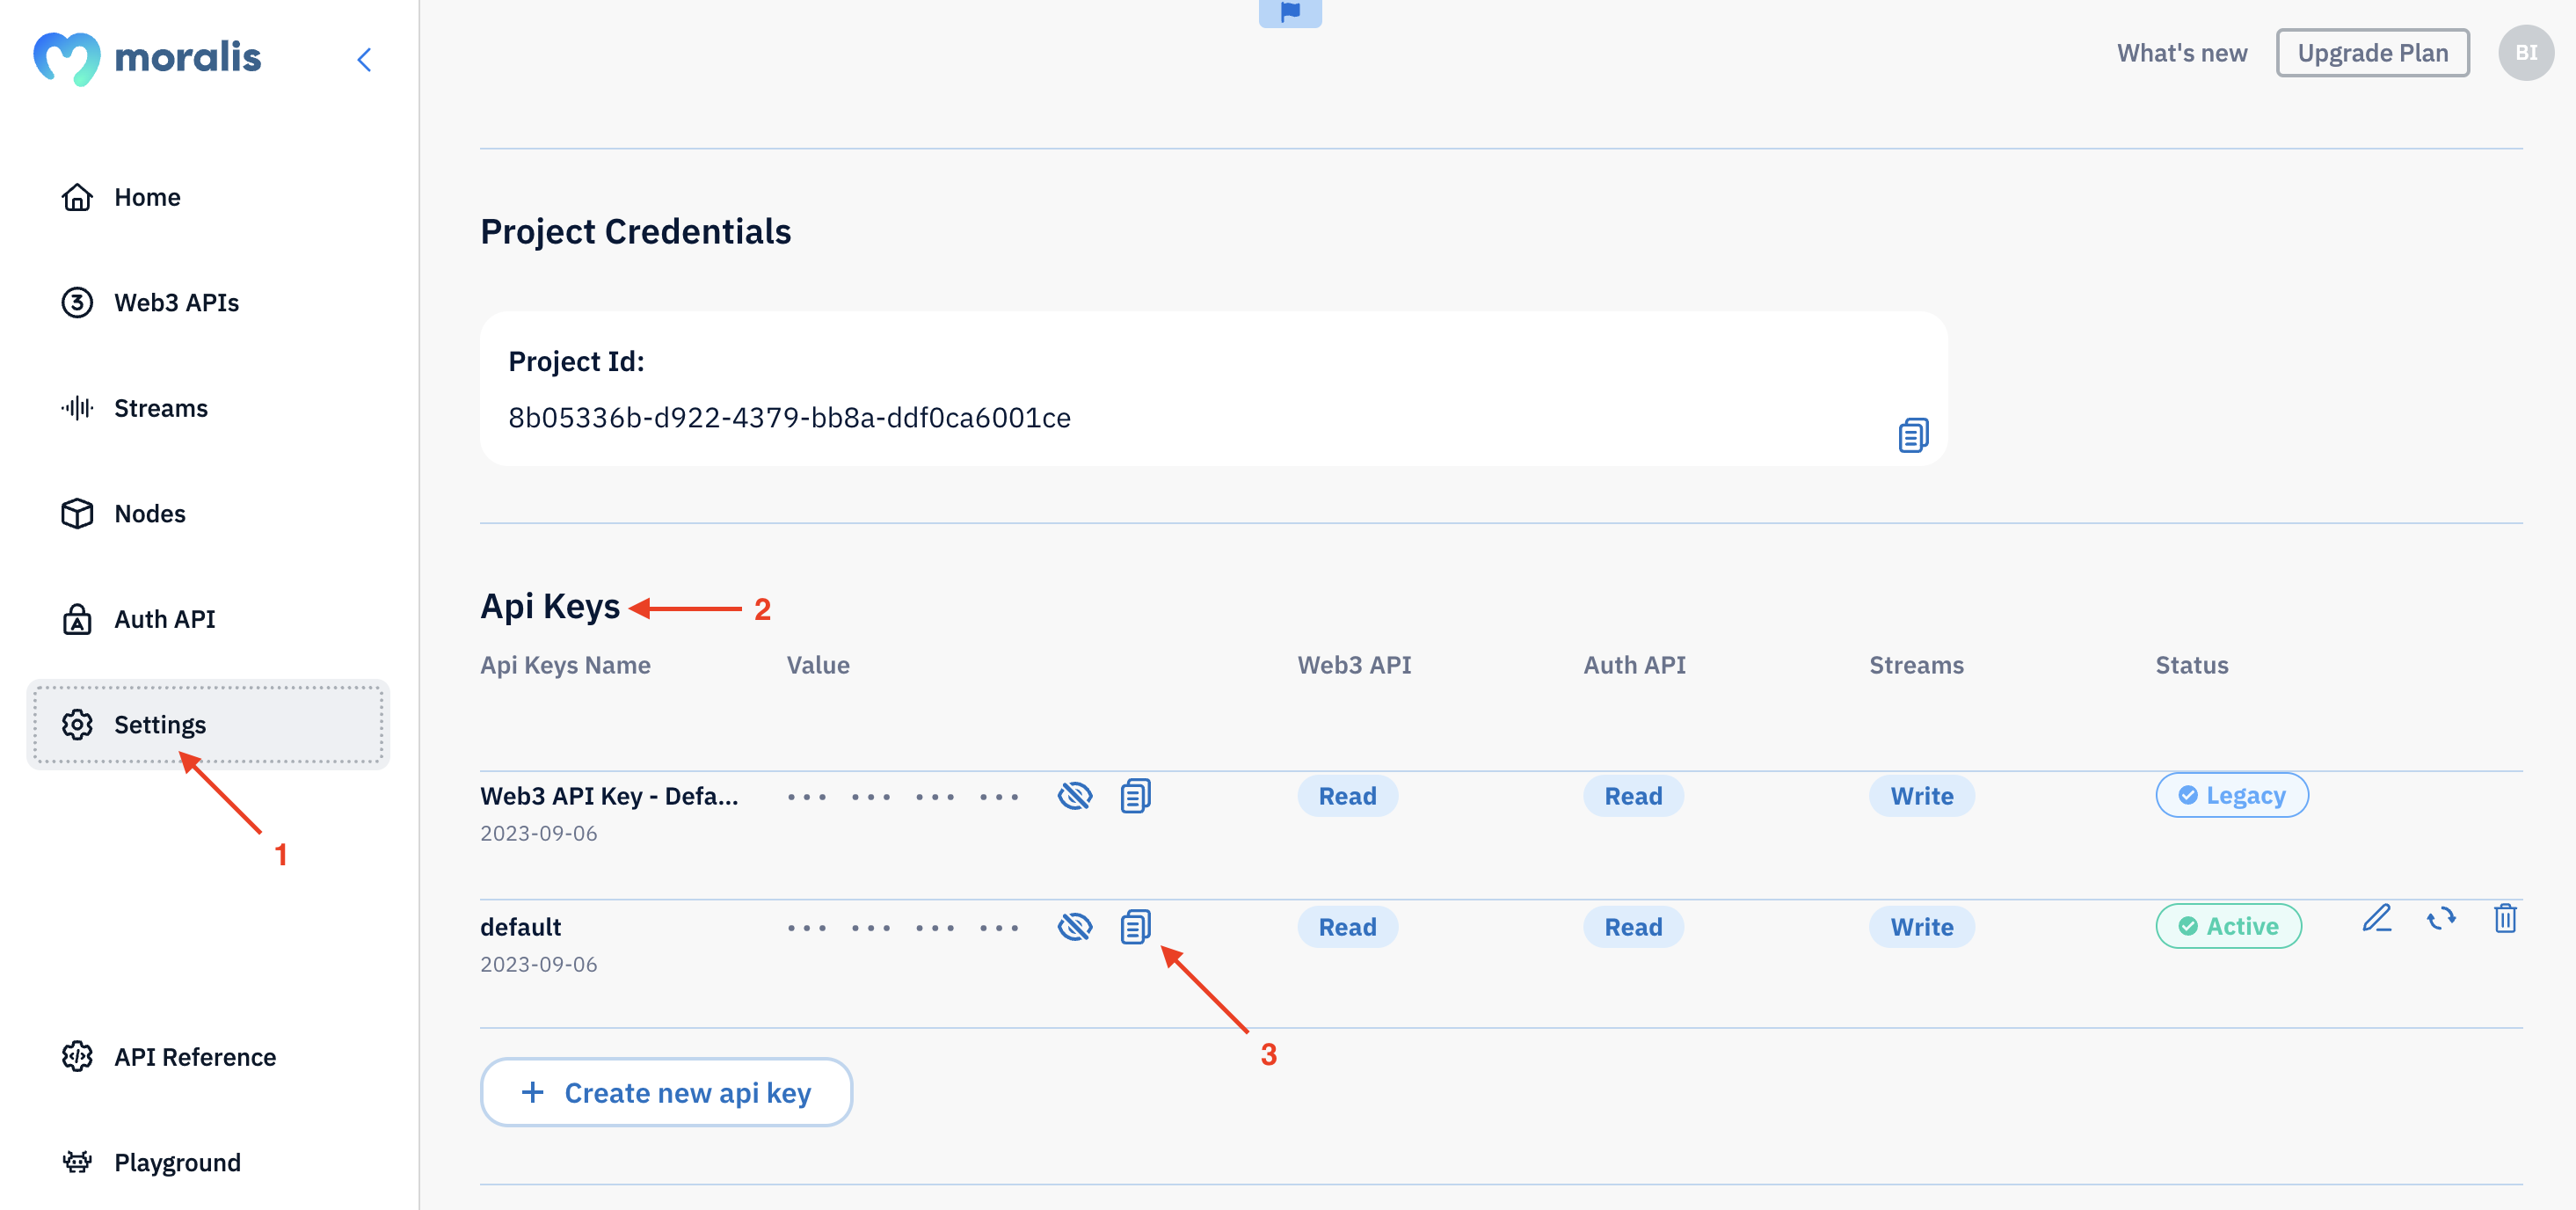
Task: Open the Nodes page
Action: pos(208,513)
